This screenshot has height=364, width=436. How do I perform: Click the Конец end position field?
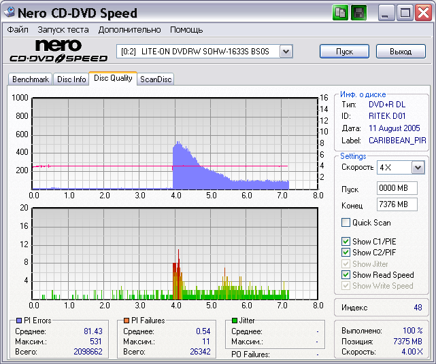click(x=397, y=204)
